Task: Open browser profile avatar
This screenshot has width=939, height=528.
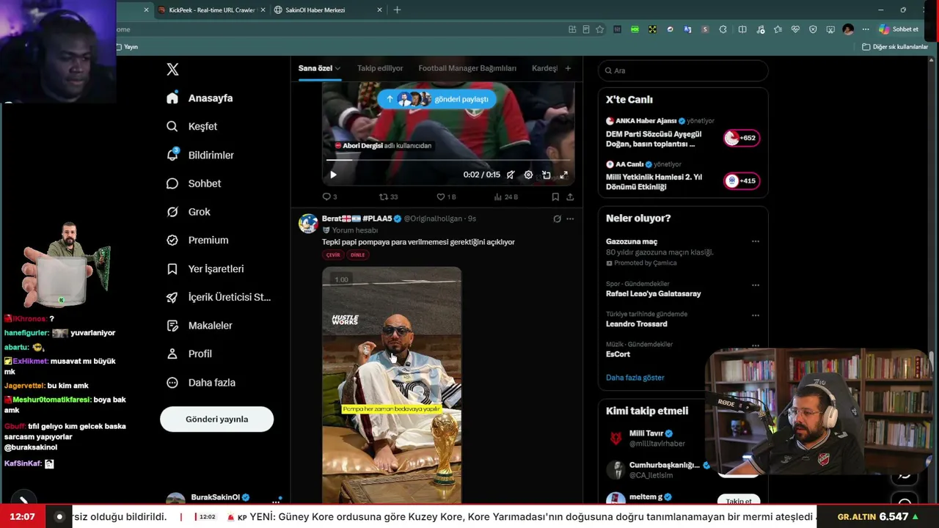Action: click(x=848, y=29)
